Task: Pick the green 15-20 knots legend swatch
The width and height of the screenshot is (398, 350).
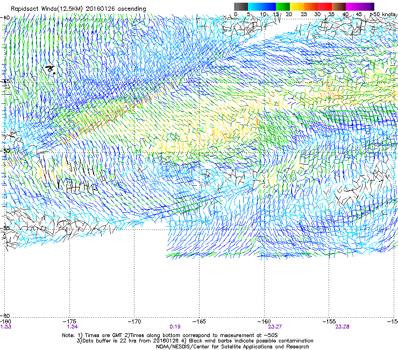Action: 283,6
